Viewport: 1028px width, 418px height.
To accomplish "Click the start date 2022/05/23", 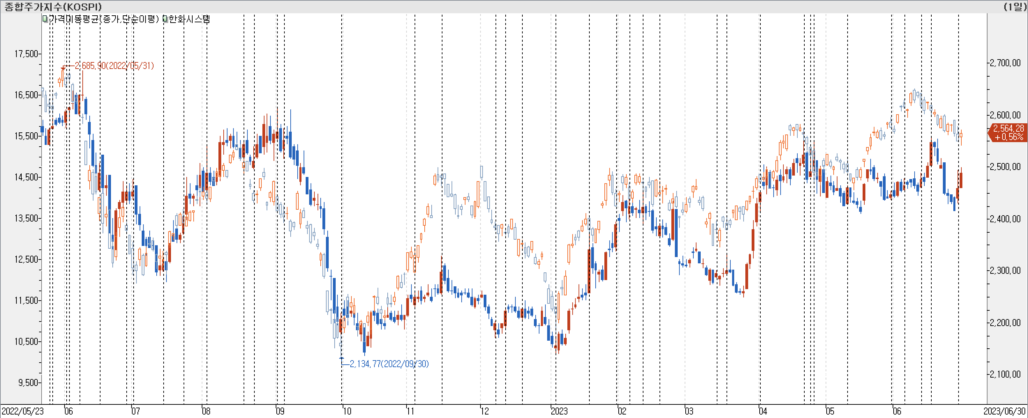I will tap(22, 411).
